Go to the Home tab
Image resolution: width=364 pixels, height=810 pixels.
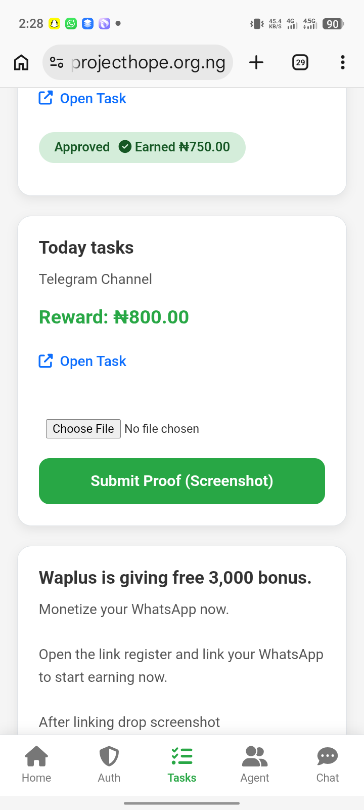tap(36, 764)
